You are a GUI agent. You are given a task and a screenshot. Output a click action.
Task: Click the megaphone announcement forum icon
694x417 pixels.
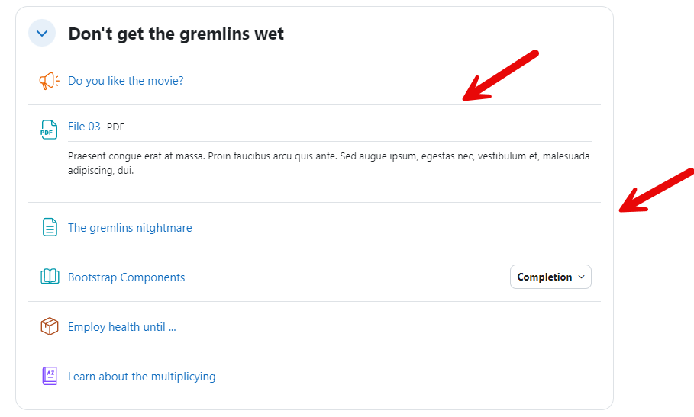point(49,81)
